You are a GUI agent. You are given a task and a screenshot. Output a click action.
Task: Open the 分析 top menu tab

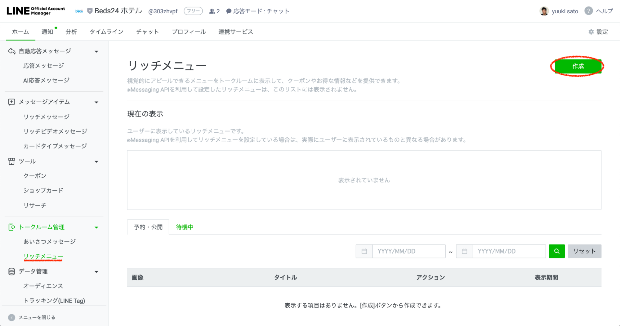(71, 32)
